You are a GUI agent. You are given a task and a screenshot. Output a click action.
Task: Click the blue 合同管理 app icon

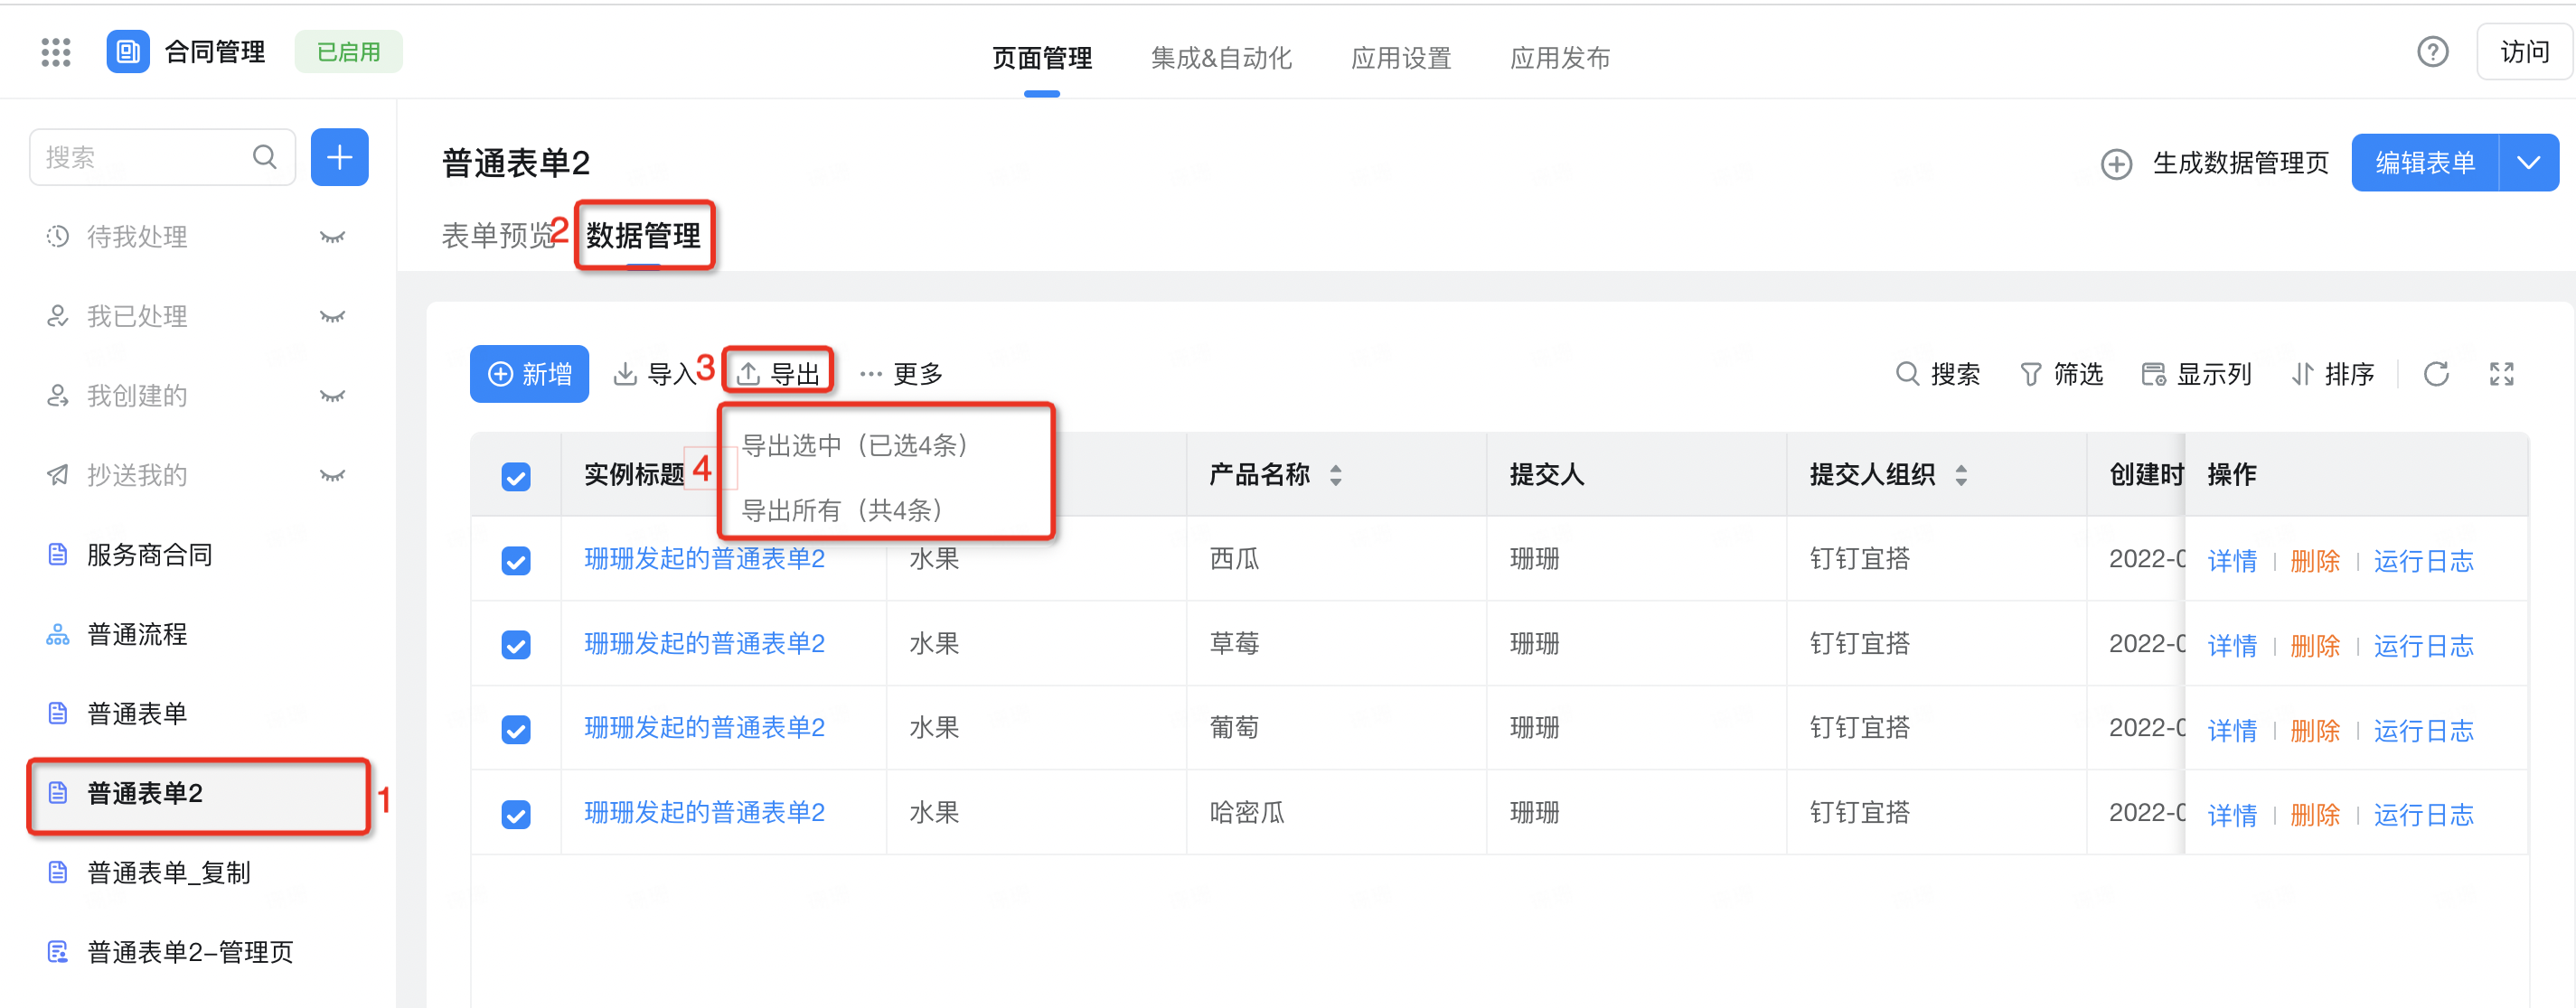[x=128, y=52]
